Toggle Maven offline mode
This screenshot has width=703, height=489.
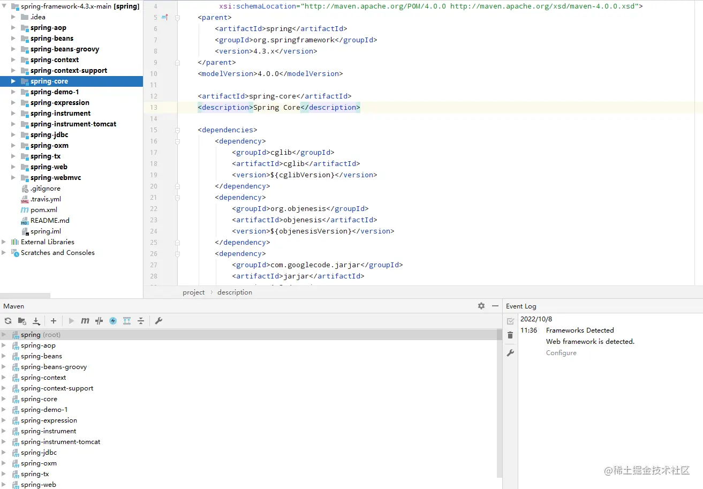tap(99, 321)
